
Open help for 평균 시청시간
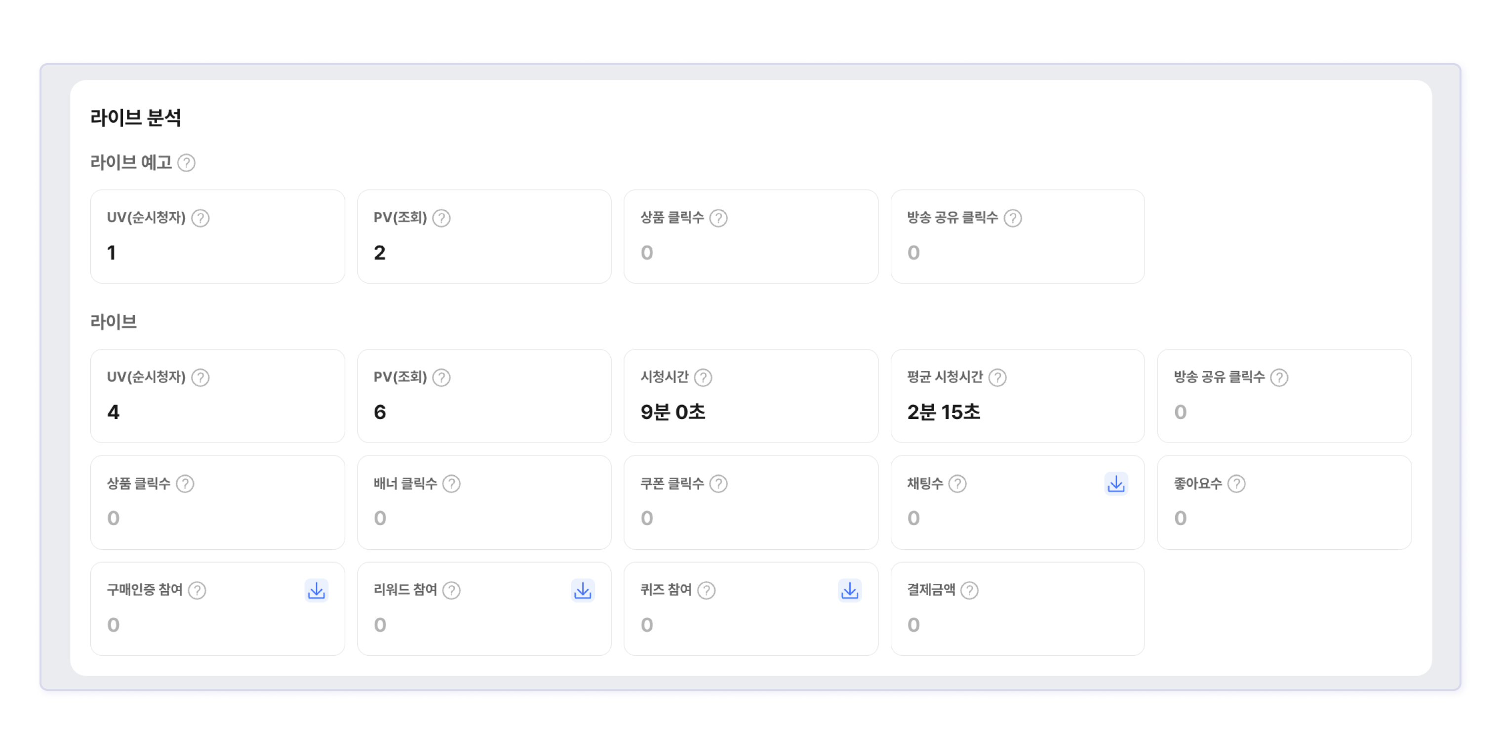tap(997, 377)
